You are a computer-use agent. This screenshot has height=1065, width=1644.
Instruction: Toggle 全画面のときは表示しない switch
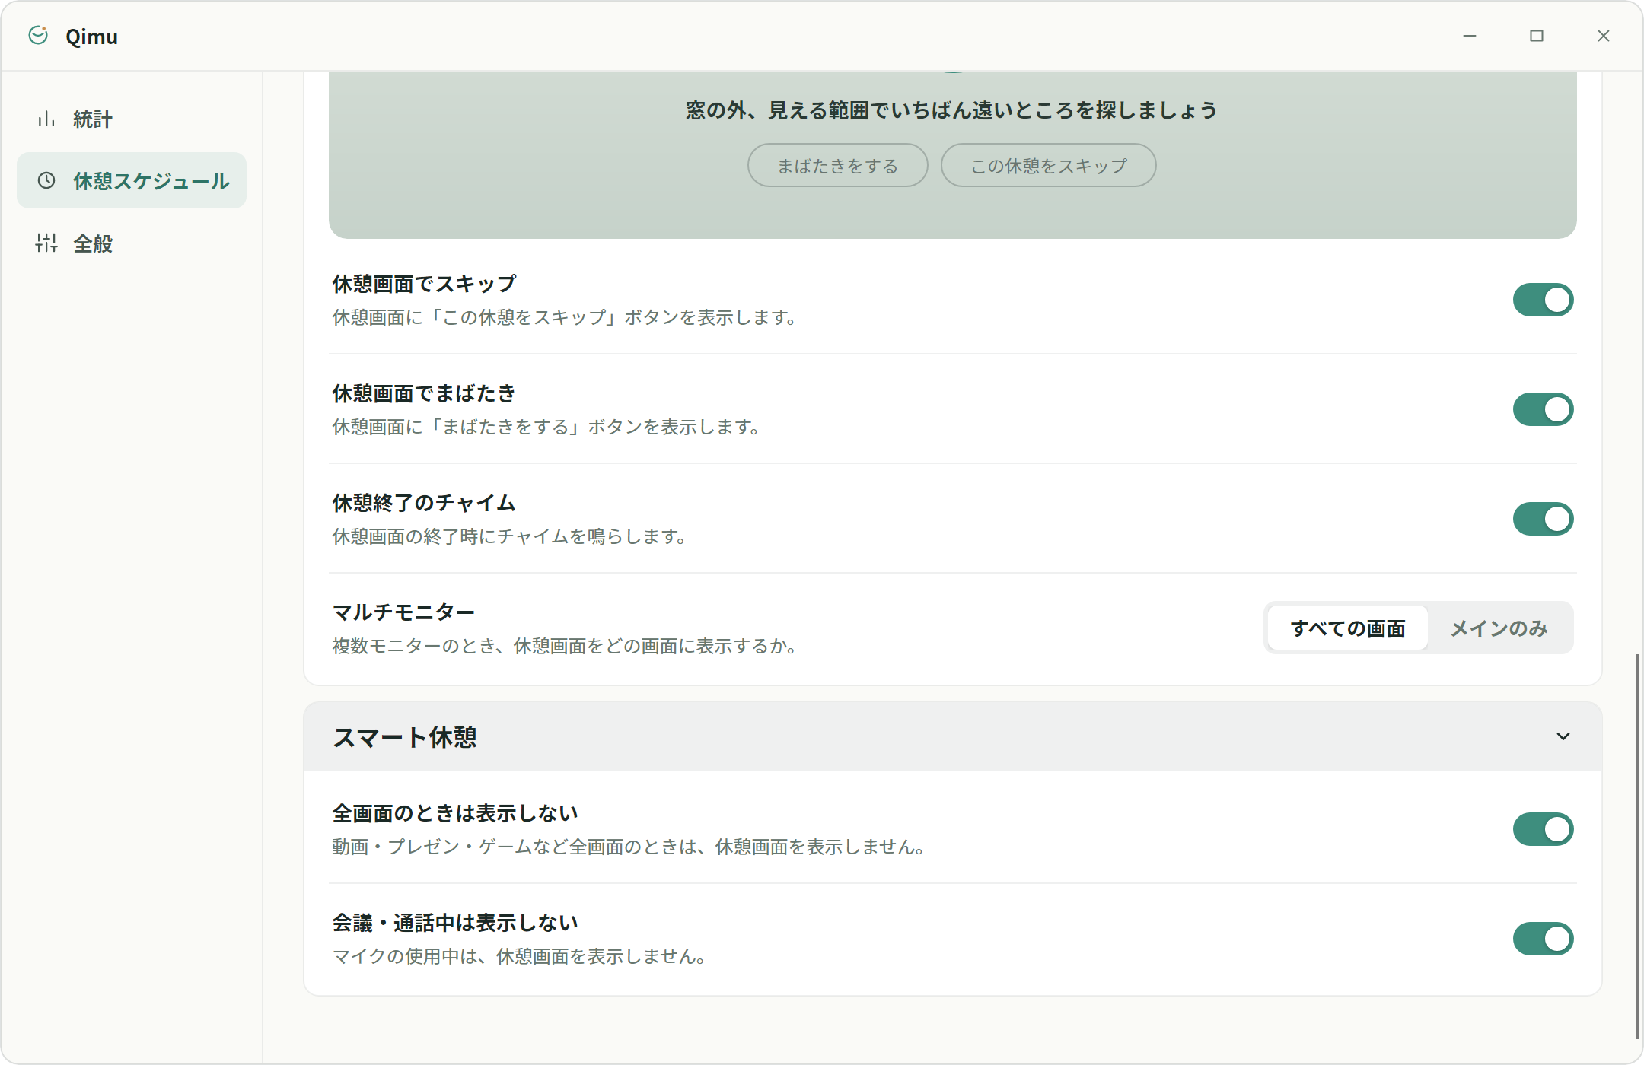tap(1543, 829)
